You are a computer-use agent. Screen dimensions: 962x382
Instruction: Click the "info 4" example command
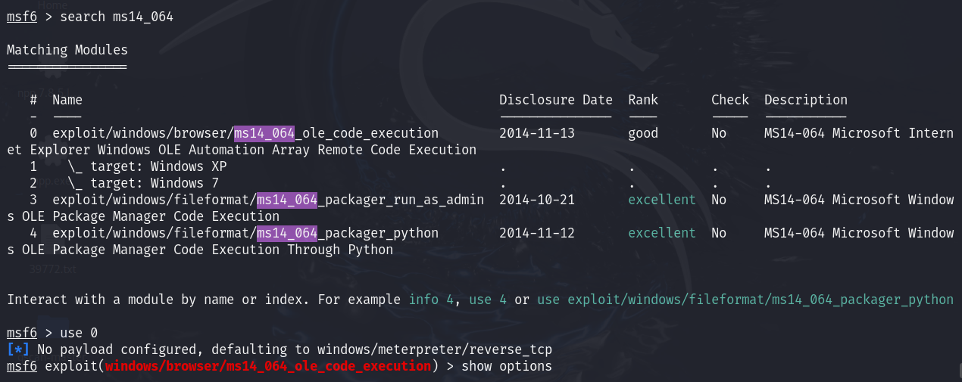click(x=430, y=300)
